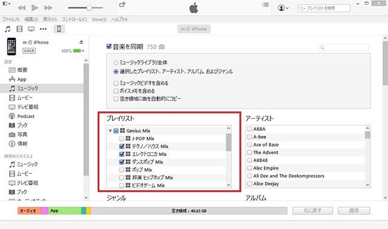388x229 pixels.
Task: Select the 選択したプレイリスト radio option
Action: [x=116, y=71]
